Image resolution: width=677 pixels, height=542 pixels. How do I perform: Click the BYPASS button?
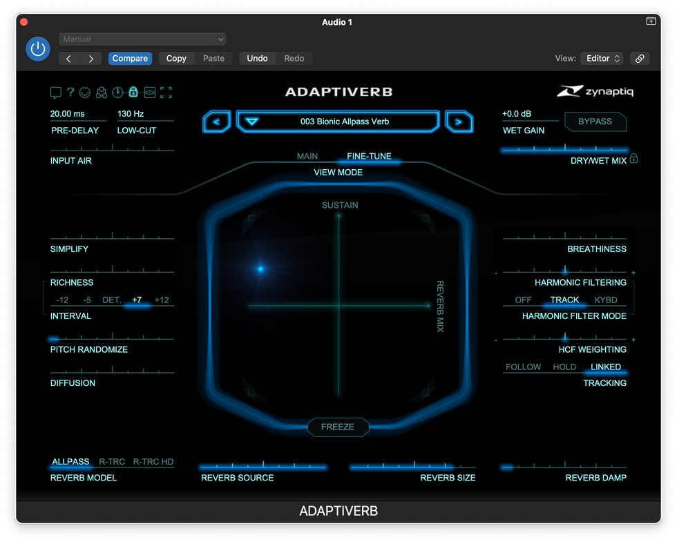[595, 122]
